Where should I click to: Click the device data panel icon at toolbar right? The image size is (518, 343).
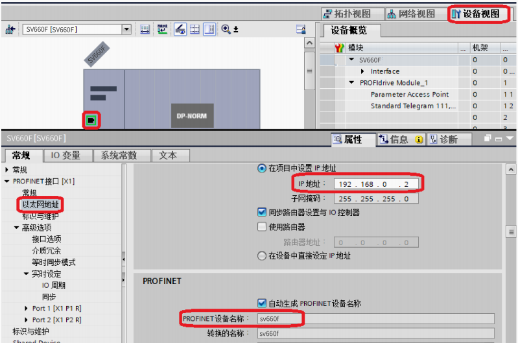[301, 29]
